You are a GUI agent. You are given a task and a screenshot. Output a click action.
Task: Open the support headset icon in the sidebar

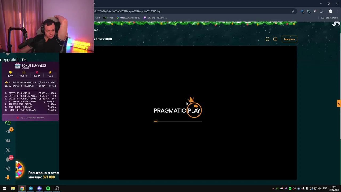(x=8, y=122)
